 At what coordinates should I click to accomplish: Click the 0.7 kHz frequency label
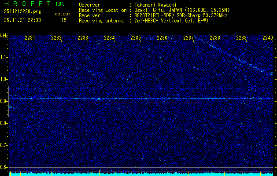4,145
